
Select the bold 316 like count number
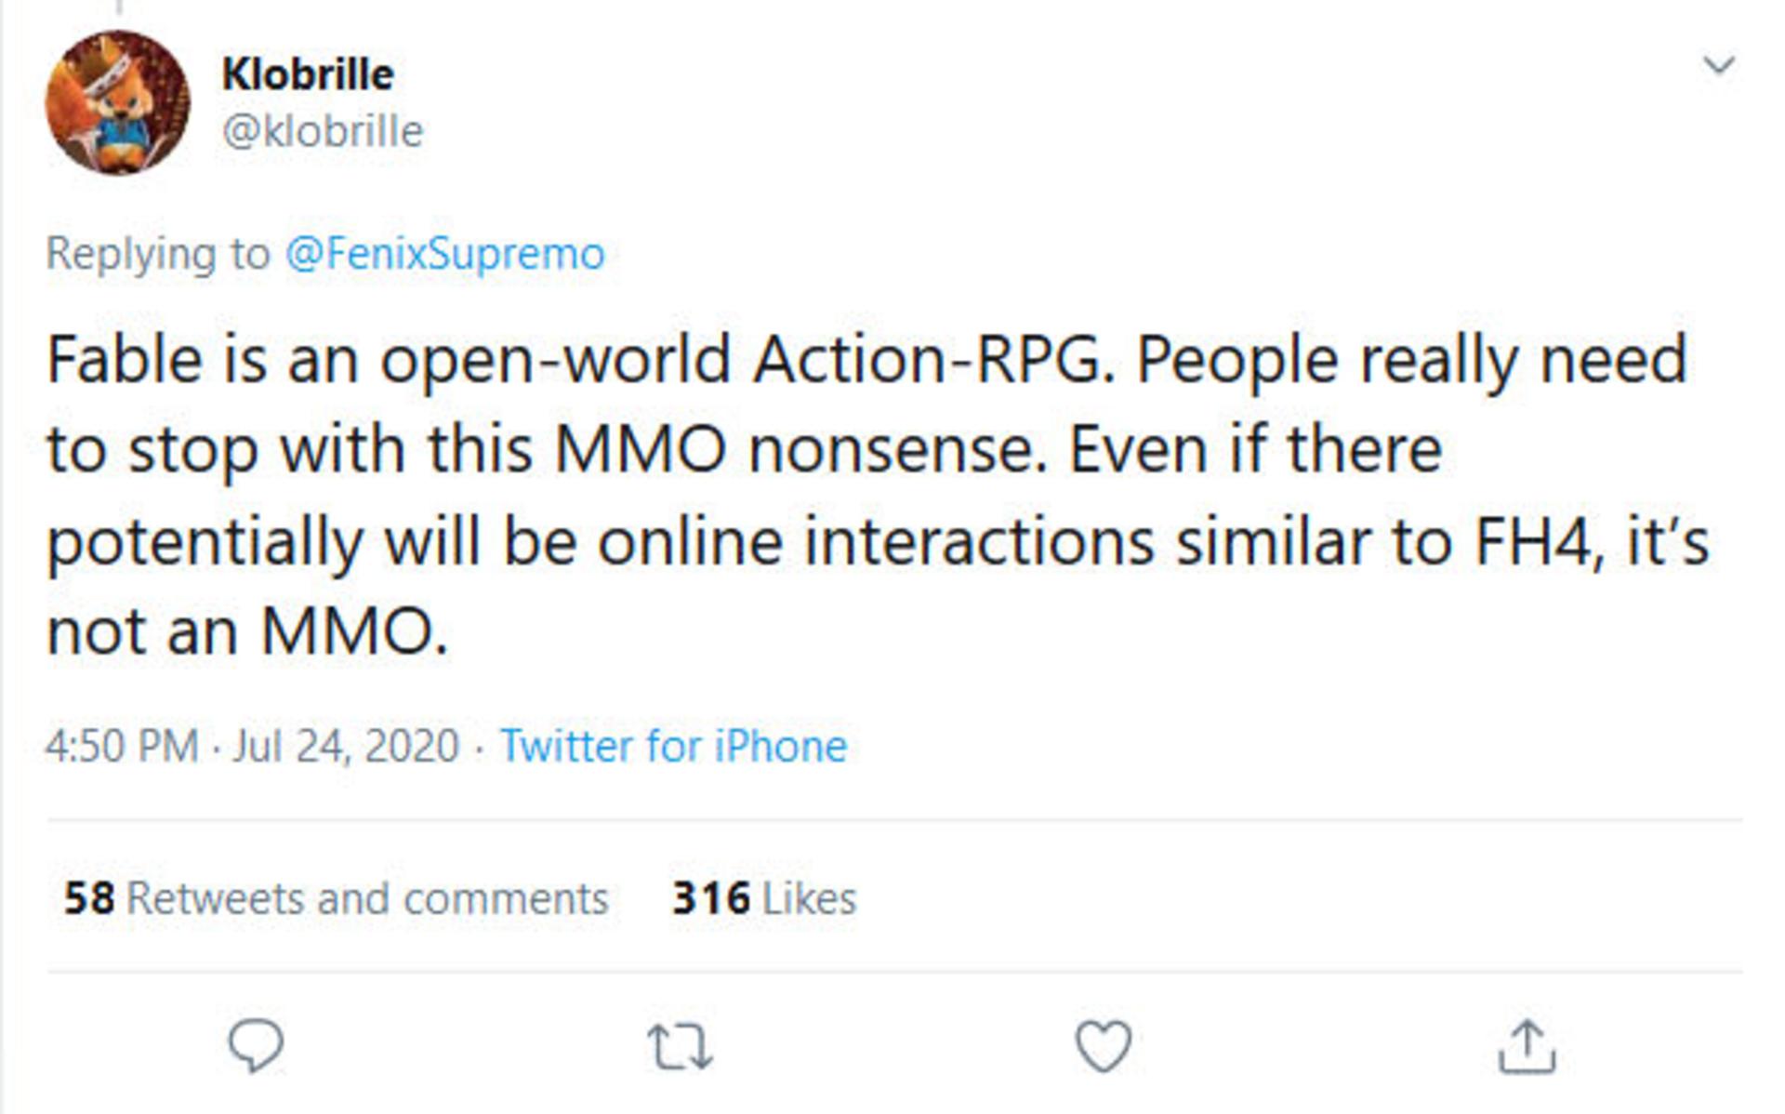711,898
